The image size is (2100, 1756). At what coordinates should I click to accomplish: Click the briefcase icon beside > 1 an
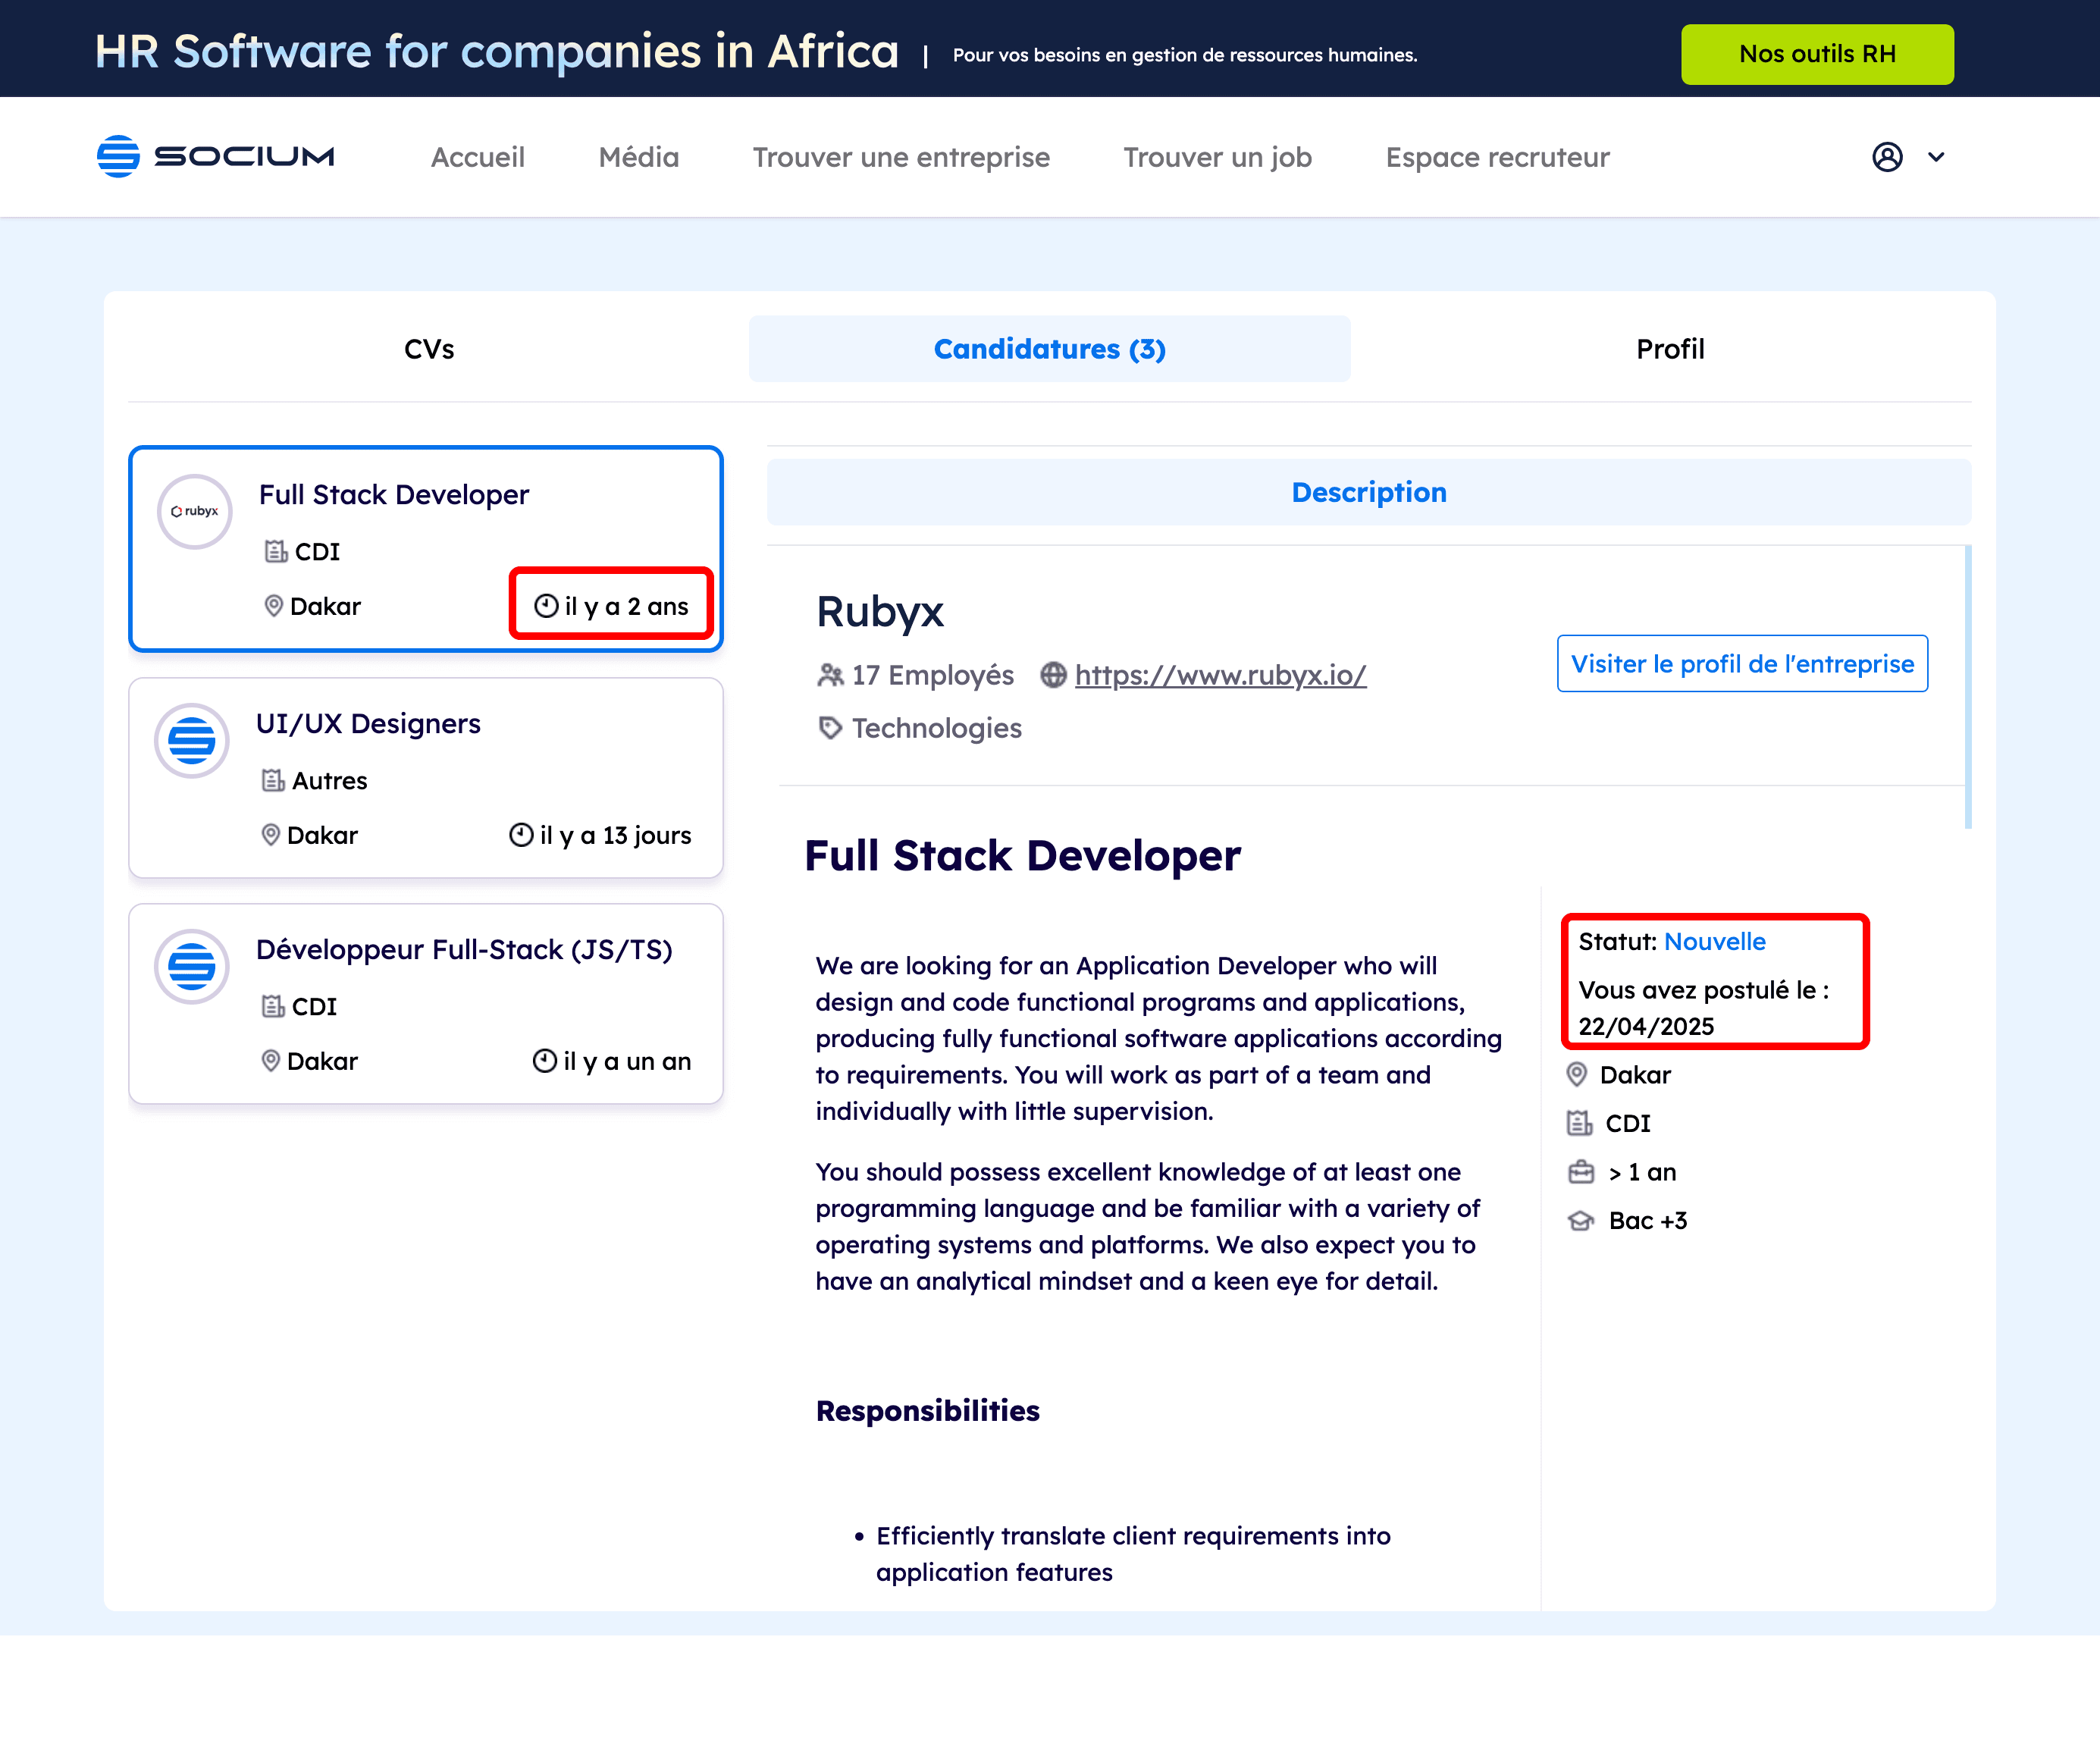[1581, 1171]
